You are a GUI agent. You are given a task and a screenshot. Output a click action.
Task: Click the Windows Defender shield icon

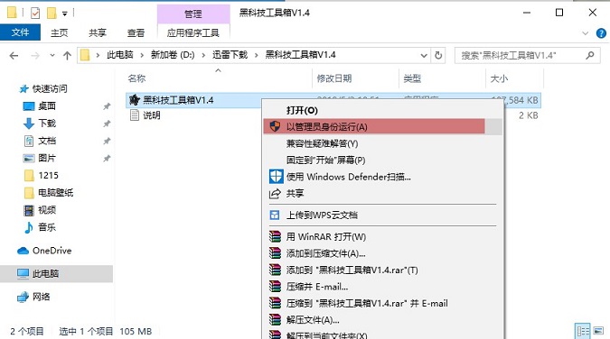point(276,177)
